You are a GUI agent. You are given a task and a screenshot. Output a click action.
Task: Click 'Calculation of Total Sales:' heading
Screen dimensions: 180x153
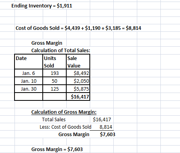point(61,51)
